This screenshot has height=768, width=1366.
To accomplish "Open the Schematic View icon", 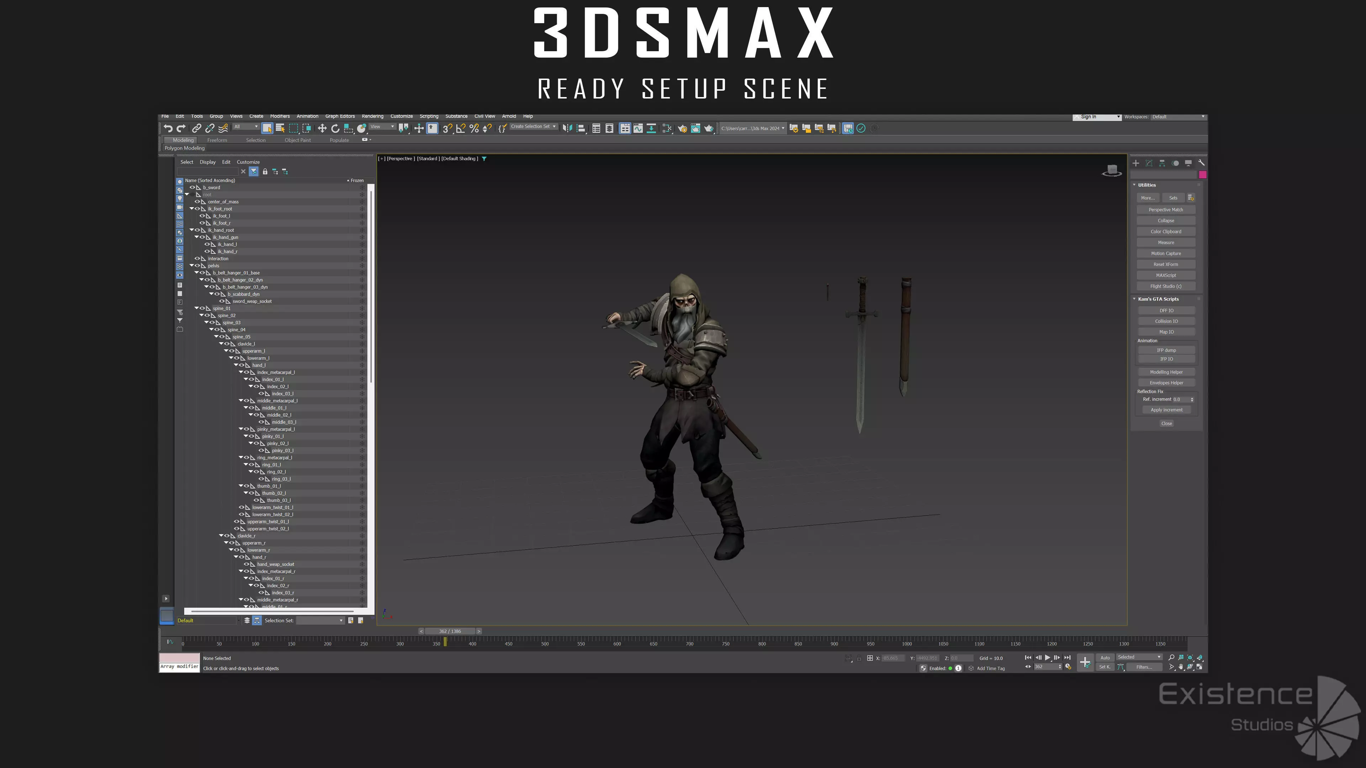I will coord(651,128).
